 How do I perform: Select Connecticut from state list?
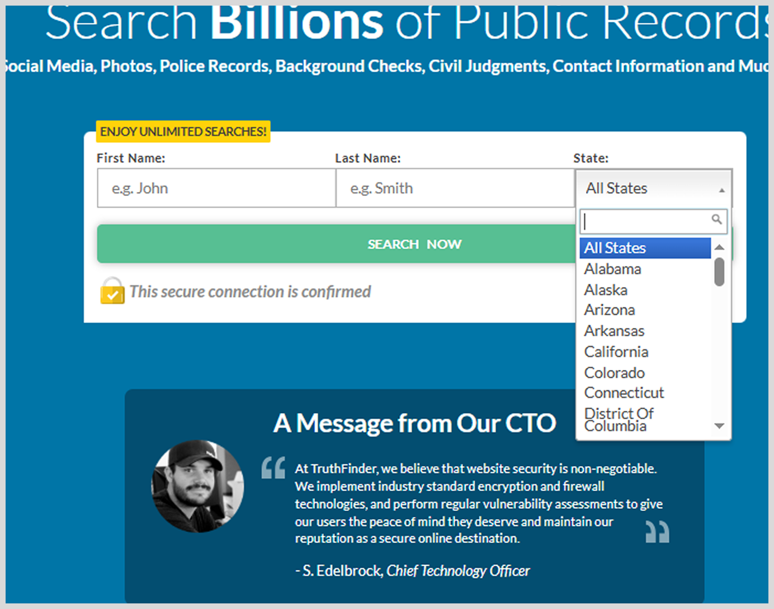[645, 393]
